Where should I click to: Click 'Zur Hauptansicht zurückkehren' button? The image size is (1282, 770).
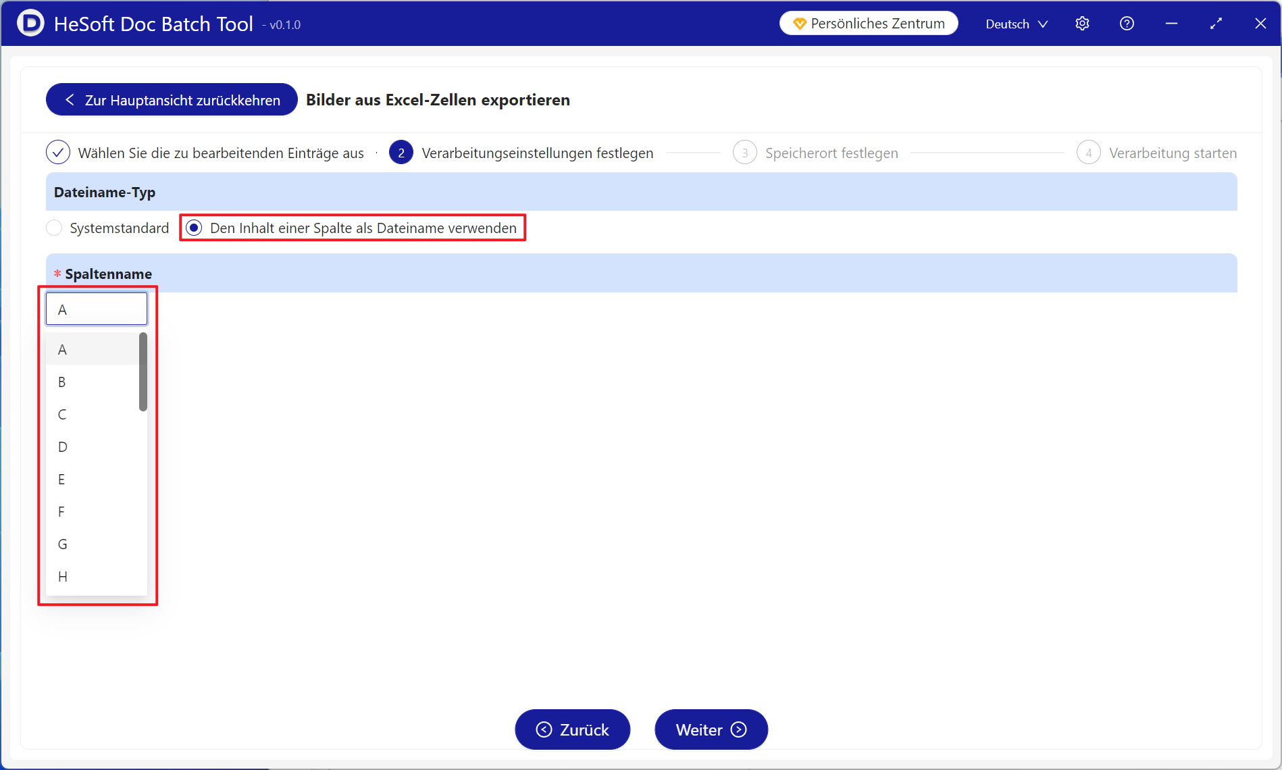(x=172, y=100)
